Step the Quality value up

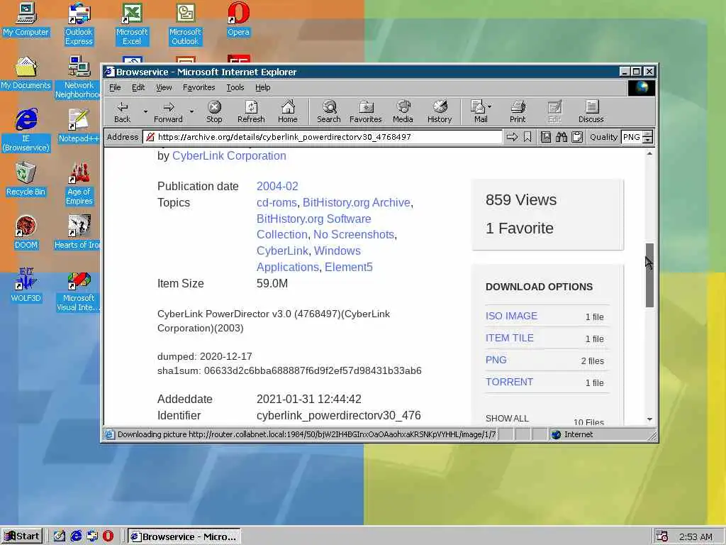click(x=648, y=134)
